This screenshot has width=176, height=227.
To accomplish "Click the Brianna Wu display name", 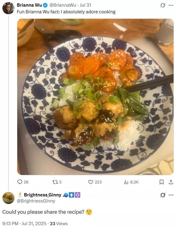I will pyautogui.click(x=29, y=5).
